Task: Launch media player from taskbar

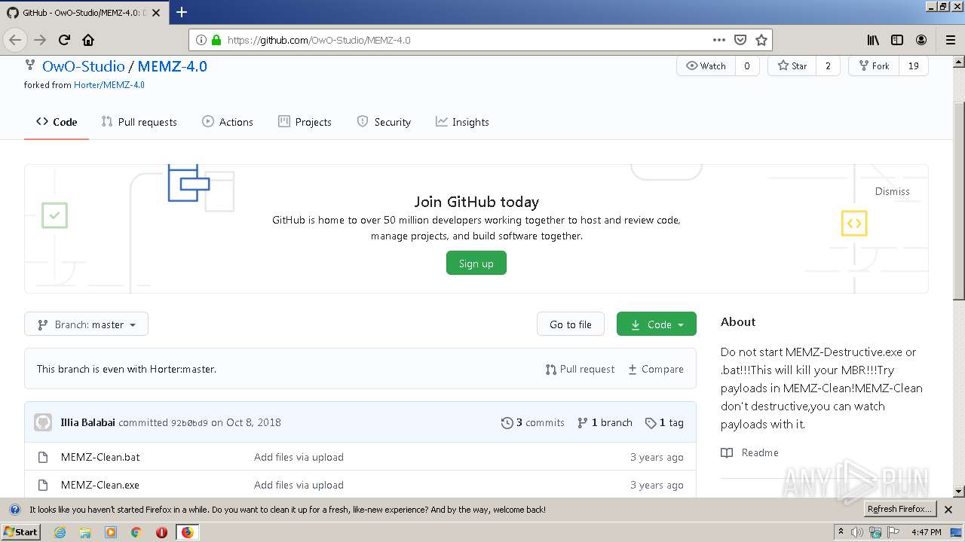Action: 111,532
